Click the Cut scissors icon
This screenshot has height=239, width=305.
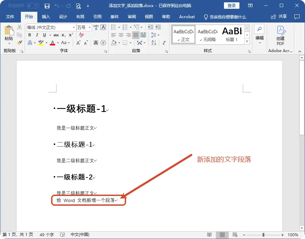[19, 27]
